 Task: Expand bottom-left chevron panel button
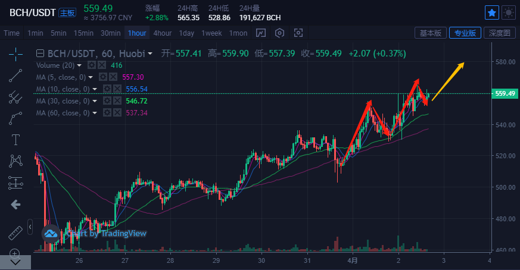coord(15,262)
